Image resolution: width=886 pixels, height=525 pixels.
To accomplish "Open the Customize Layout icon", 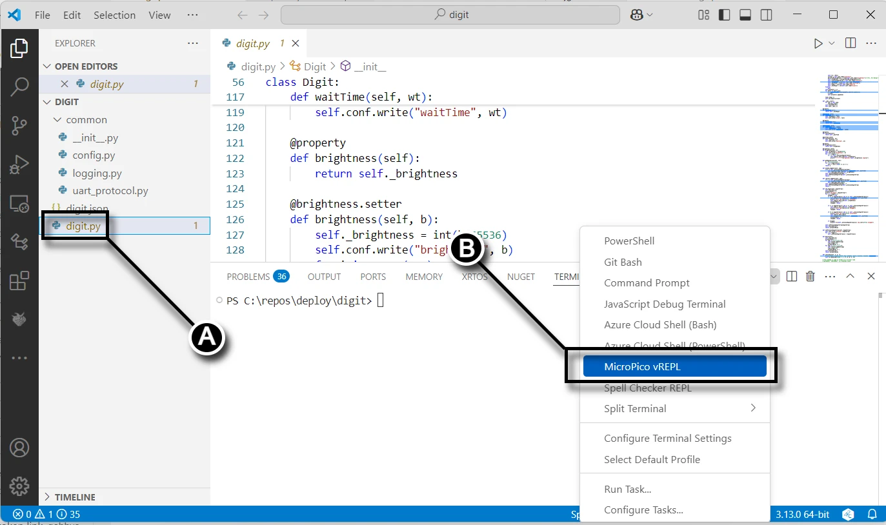I will pos(704,15).
